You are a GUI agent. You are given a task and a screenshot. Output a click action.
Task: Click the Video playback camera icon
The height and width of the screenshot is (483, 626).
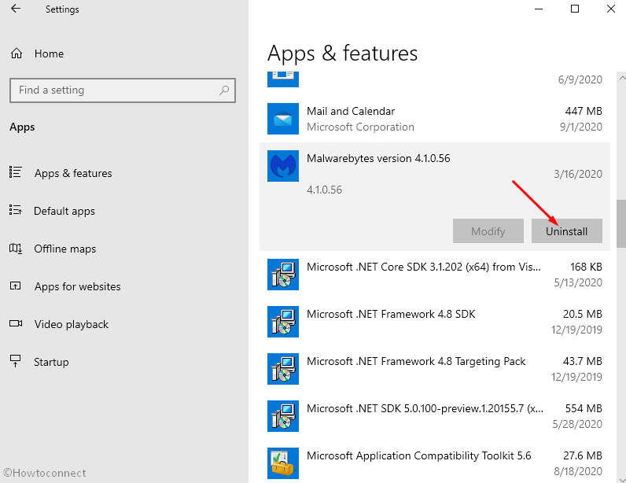(16, 323)
